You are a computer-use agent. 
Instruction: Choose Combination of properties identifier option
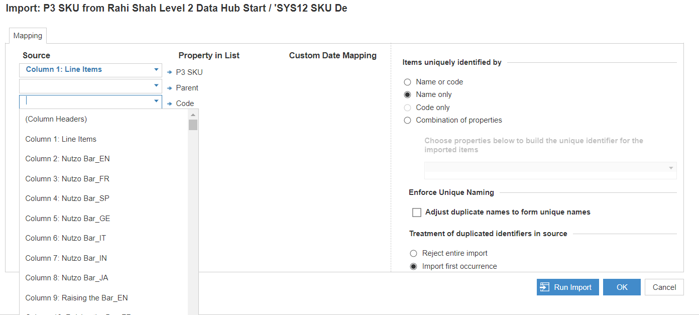point(407,120)
